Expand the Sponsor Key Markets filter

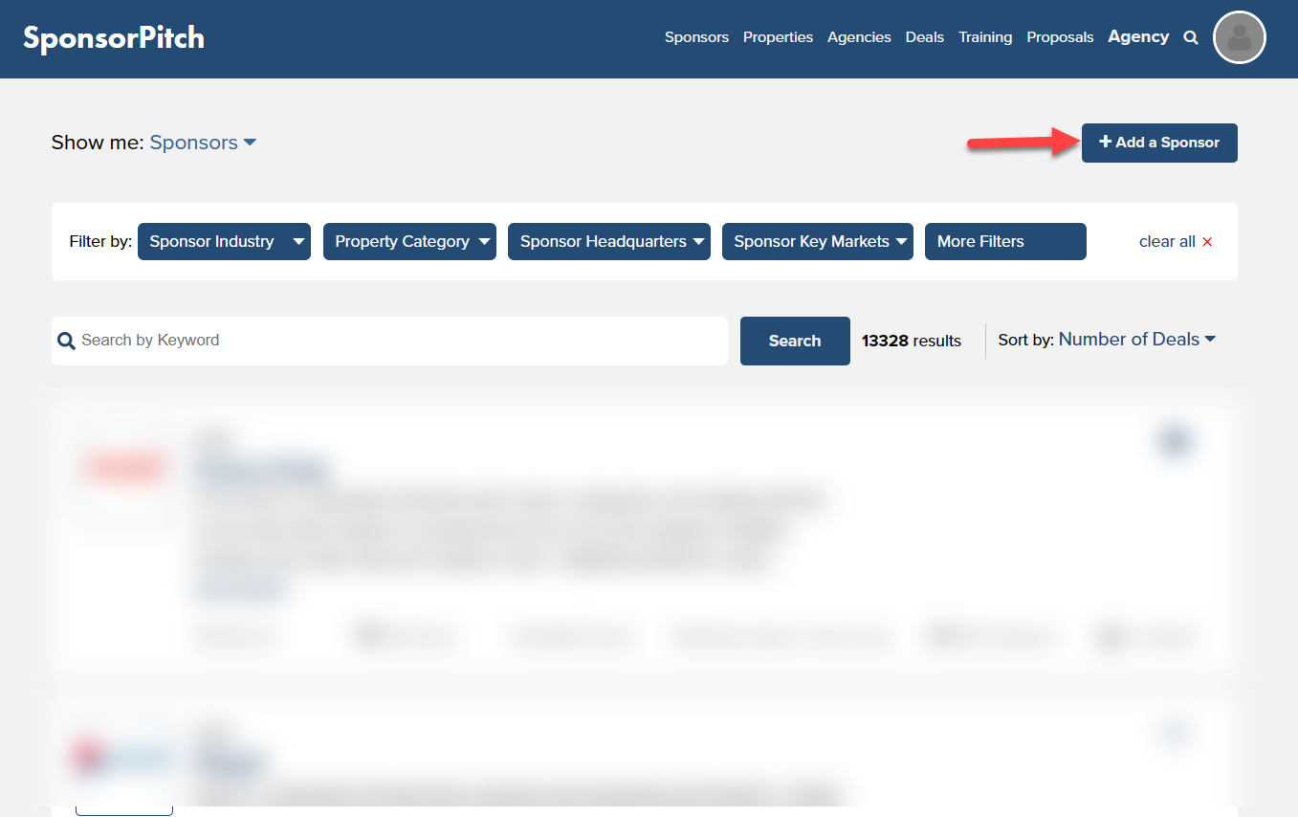(818, 241)
